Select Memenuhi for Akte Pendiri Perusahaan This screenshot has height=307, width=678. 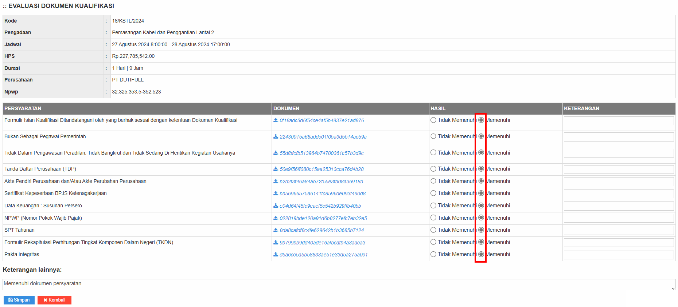click(x=481, y=181)
